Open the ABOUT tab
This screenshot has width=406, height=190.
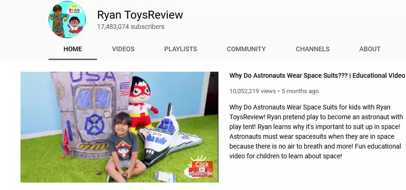[370, 49]
